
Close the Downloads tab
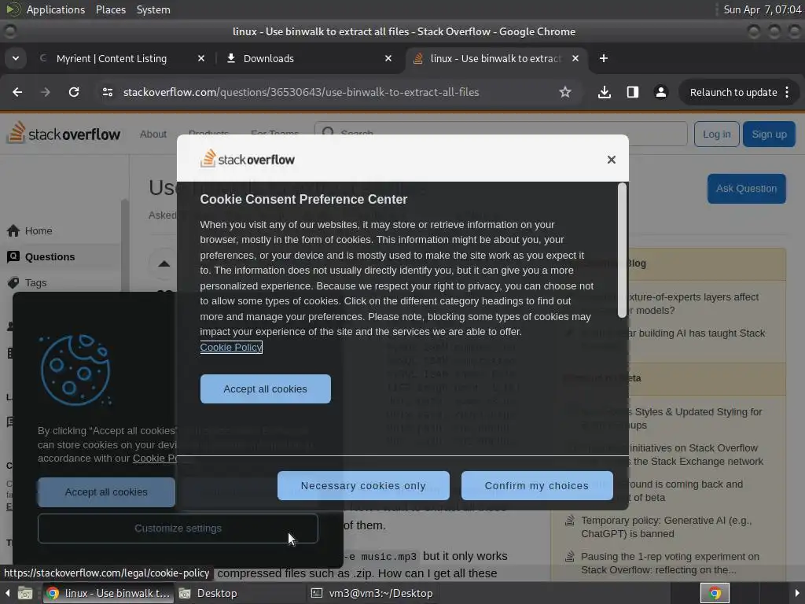point(388,58)
